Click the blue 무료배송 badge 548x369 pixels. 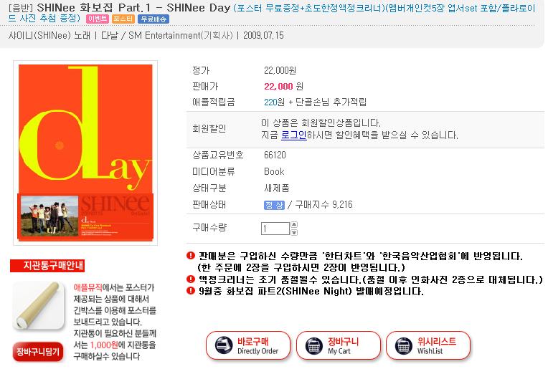pos(153,19)
